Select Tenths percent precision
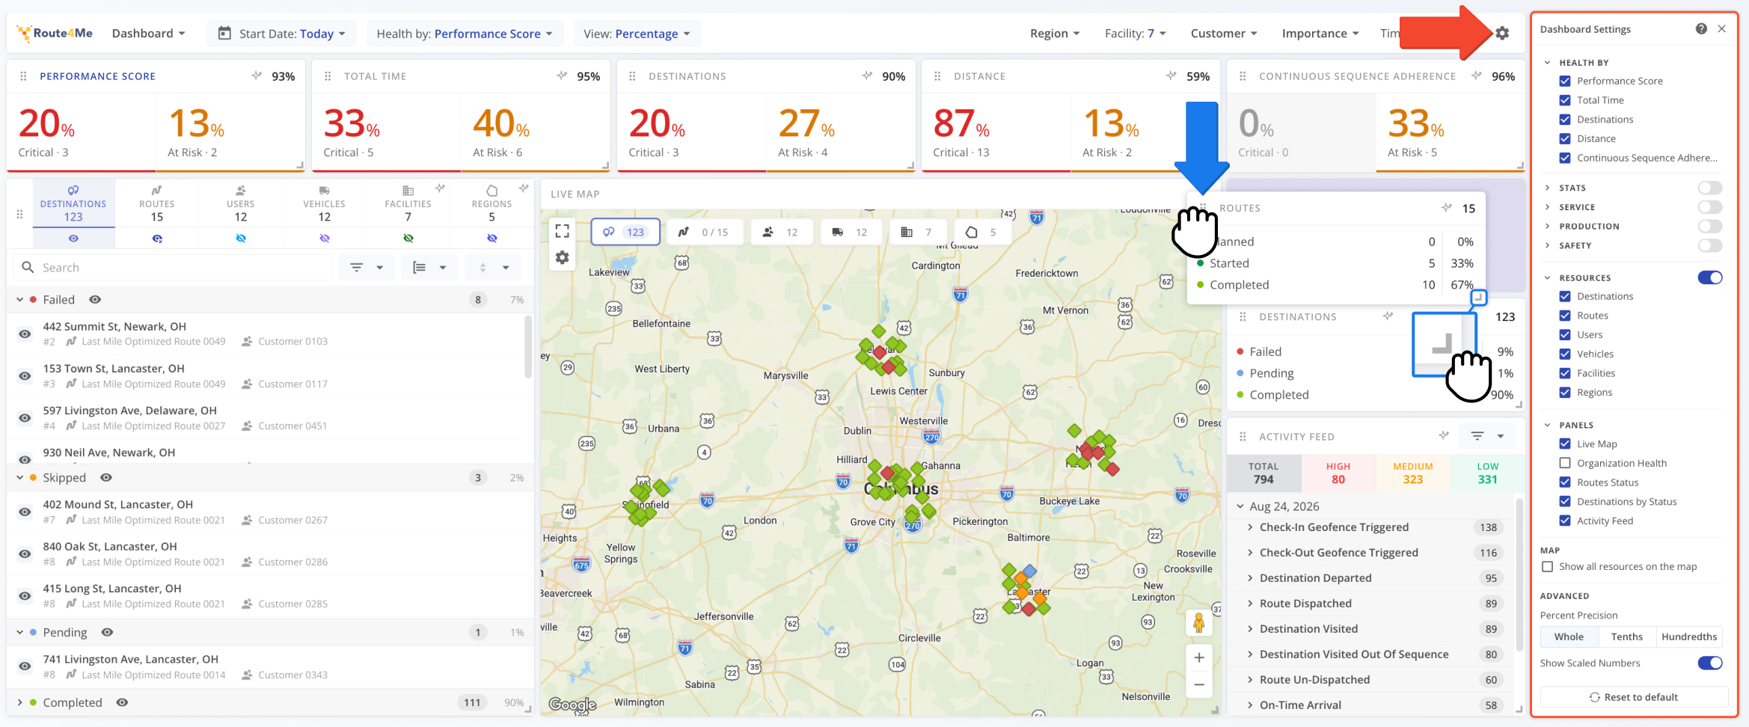 click(1627, 636)
